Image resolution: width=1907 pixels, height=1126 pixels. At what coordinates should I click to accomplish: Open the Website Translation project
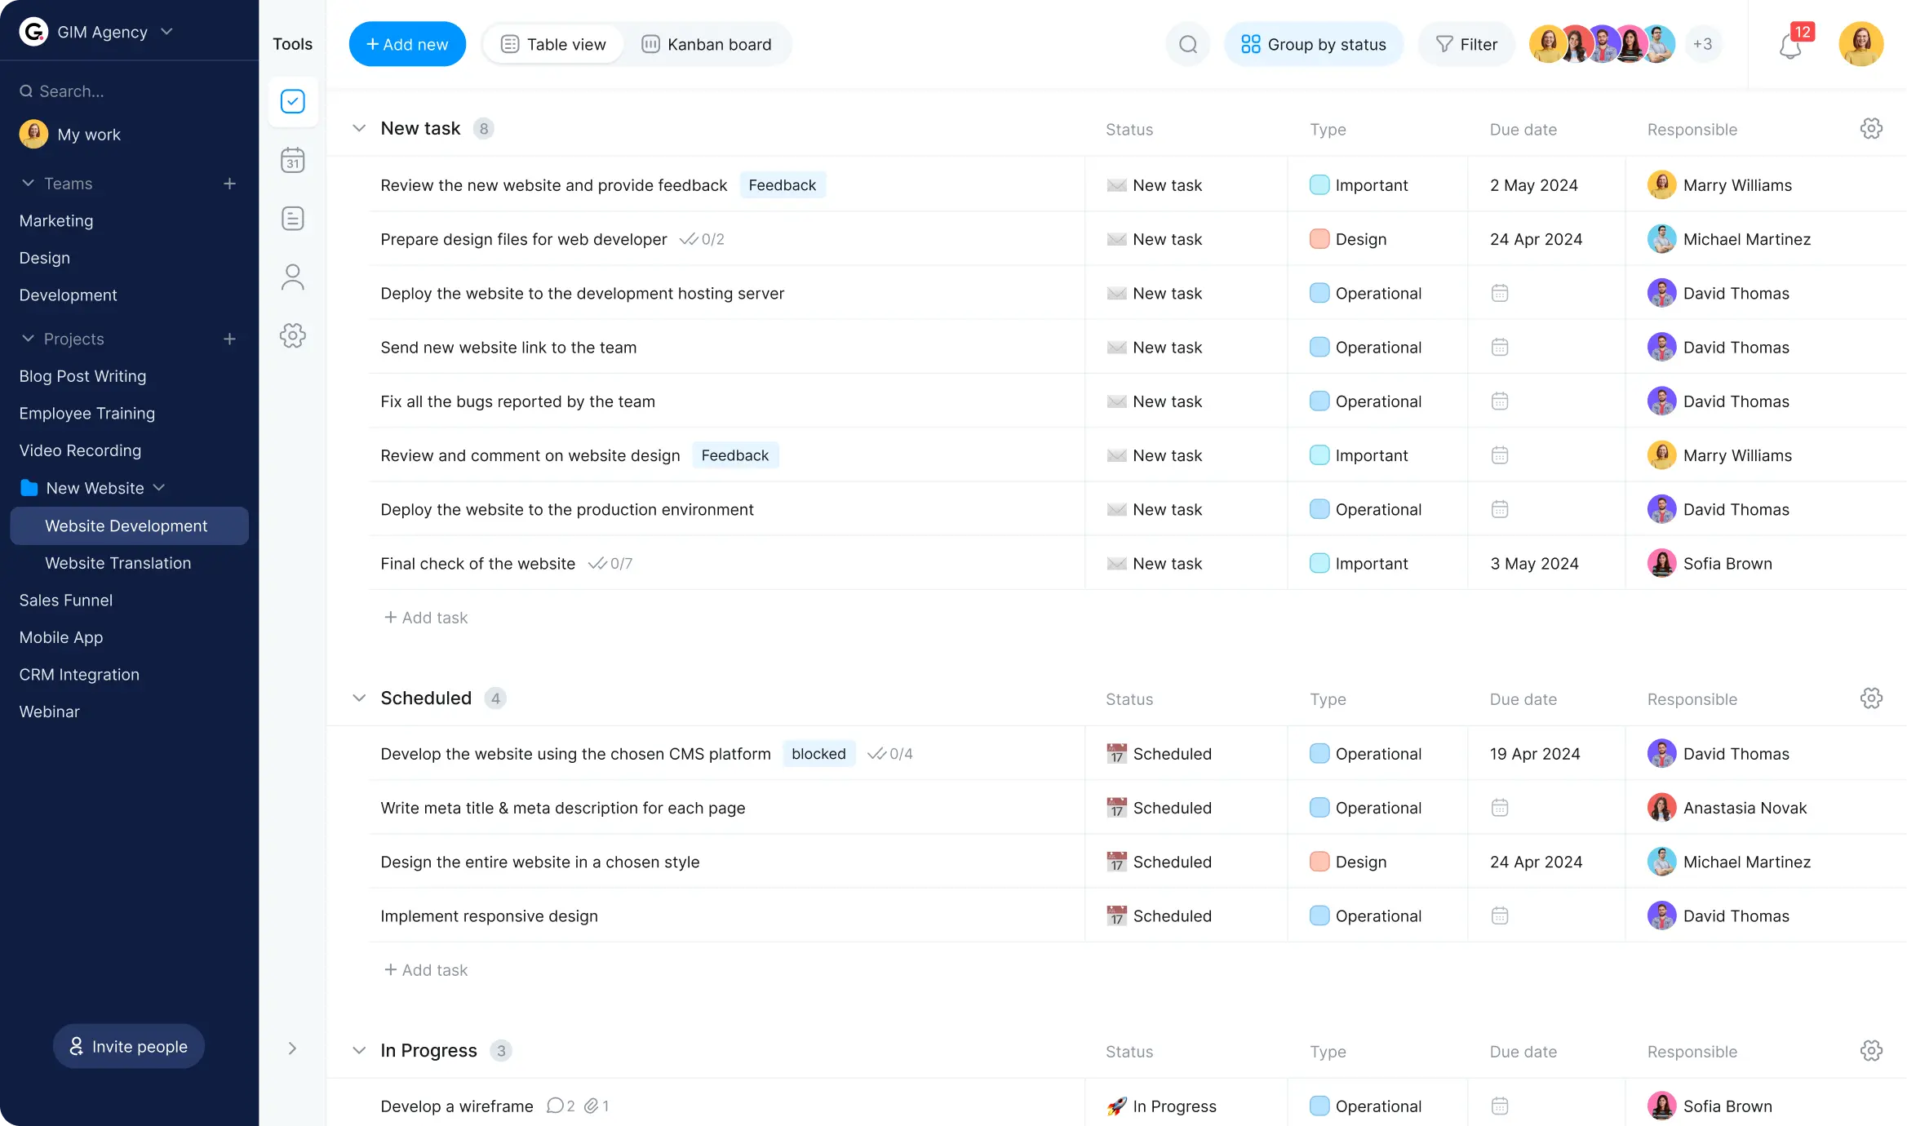(x=118, y=561)
